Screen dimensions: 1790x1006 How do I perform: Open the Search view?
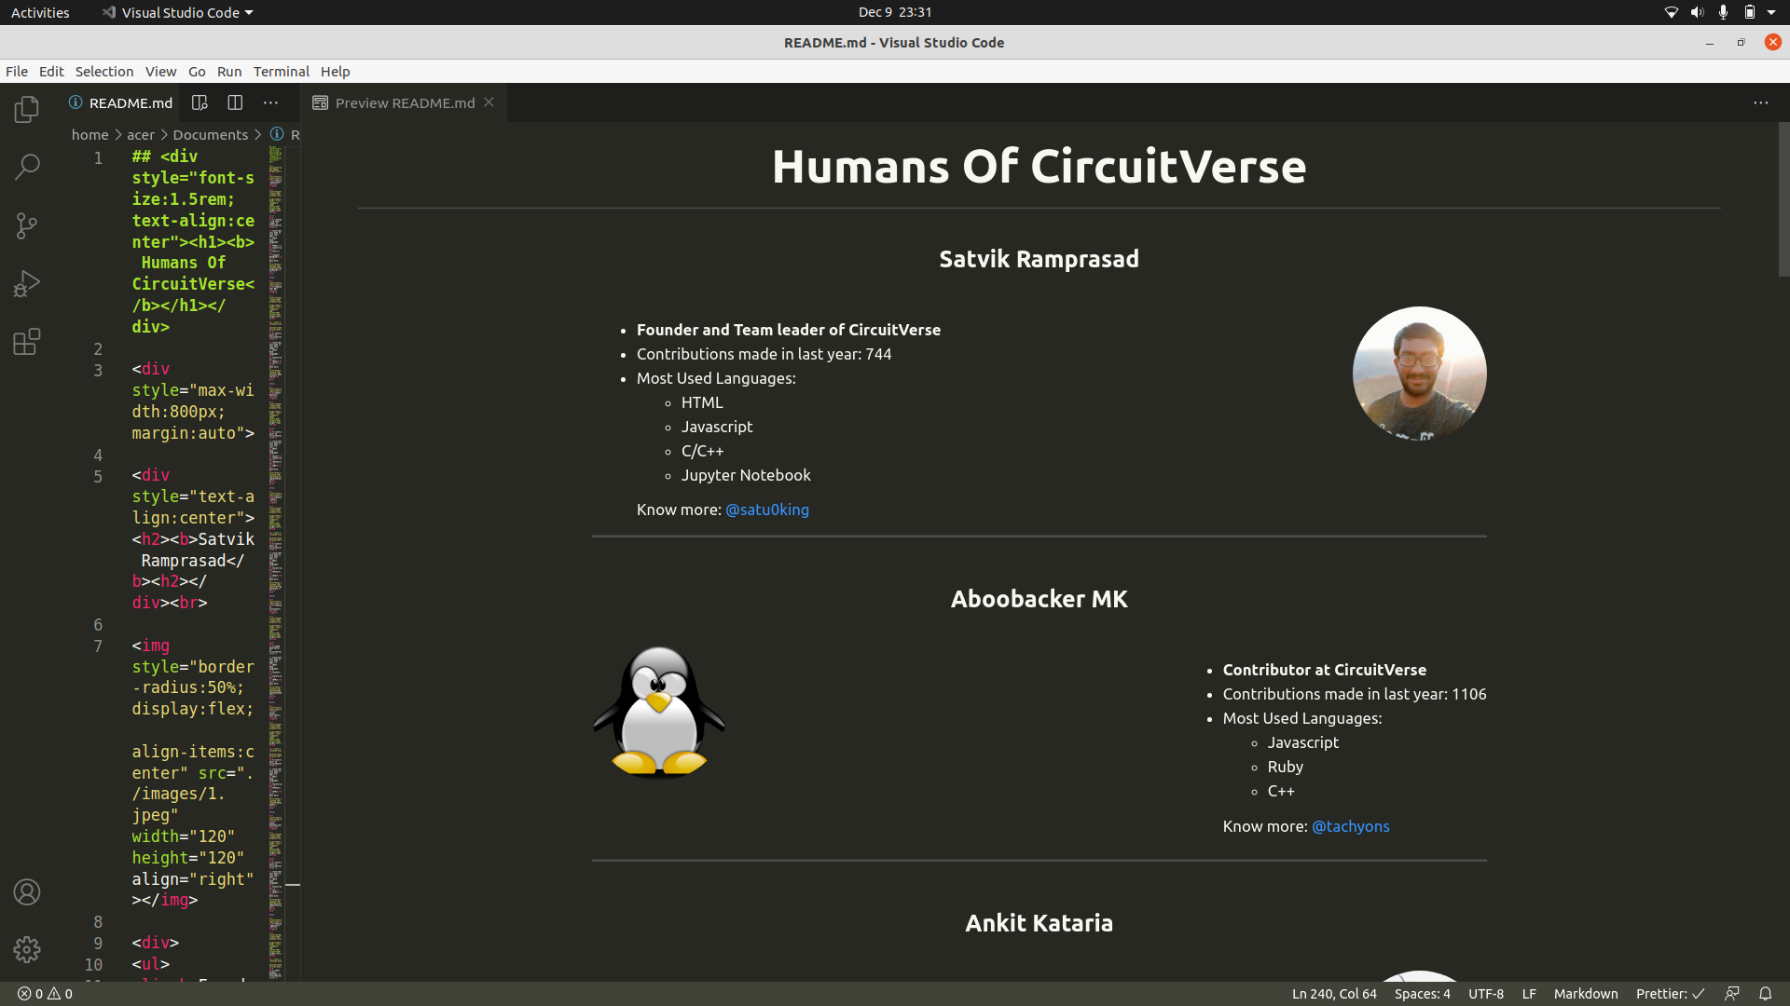26,167
